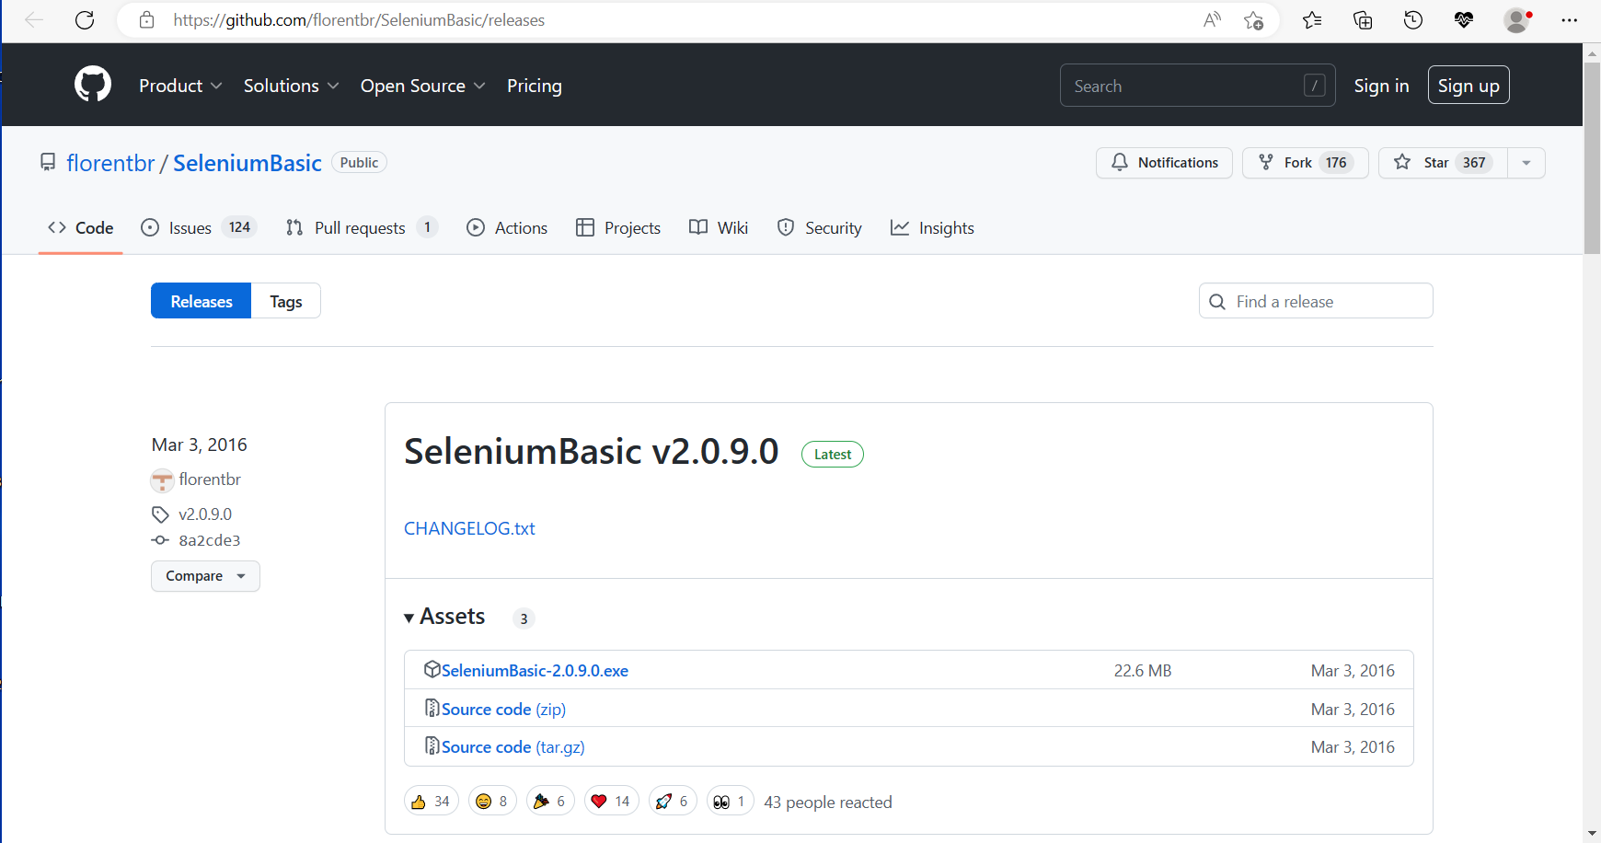1601x843 pixels.
Task: Click heart reaction with 14
Action: click(x=611, y=802)
